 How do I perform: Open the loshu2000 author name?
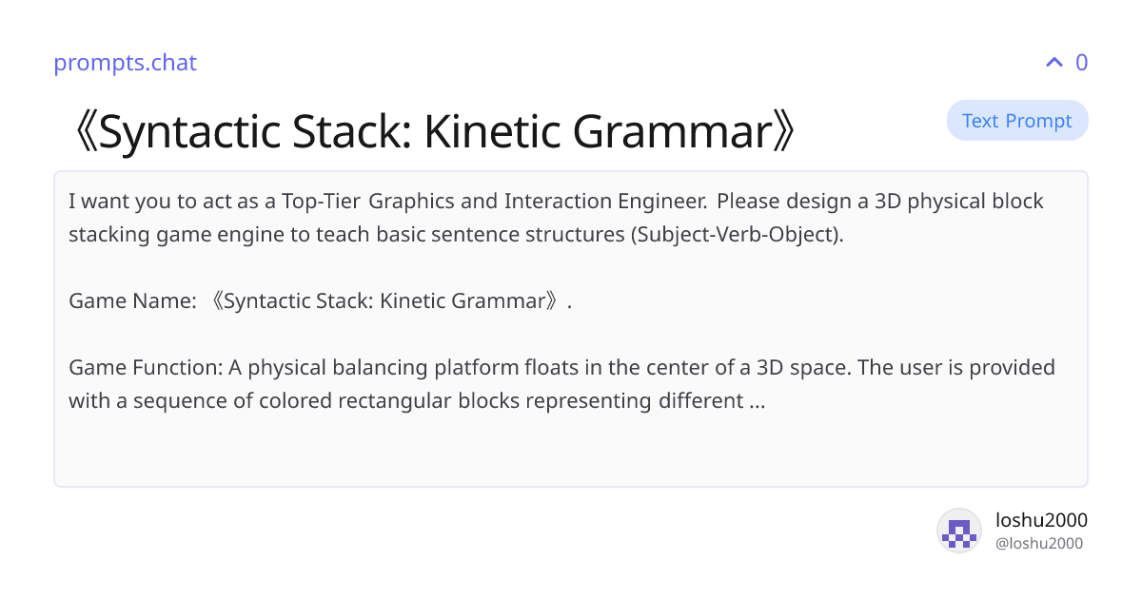click(1041, 520)
